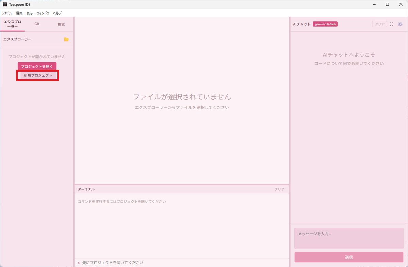Open the 表示 menu
Viewport: 408px width, 267px height.
click(x=30, y=13)
